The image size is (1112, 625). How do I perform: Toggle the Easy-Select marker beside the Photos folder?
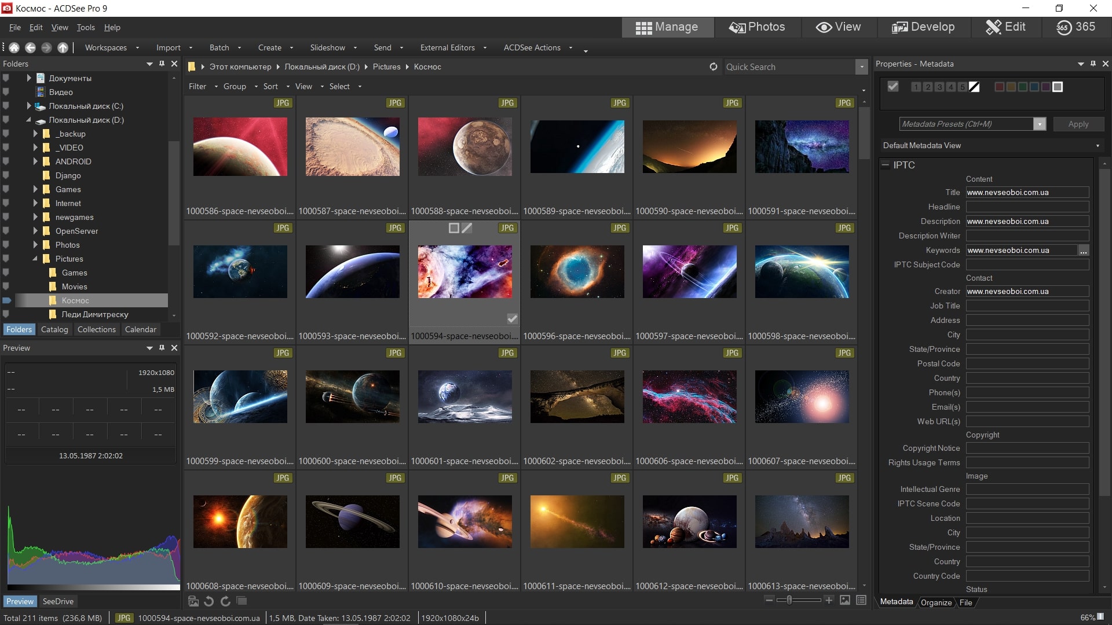[6, 245]
